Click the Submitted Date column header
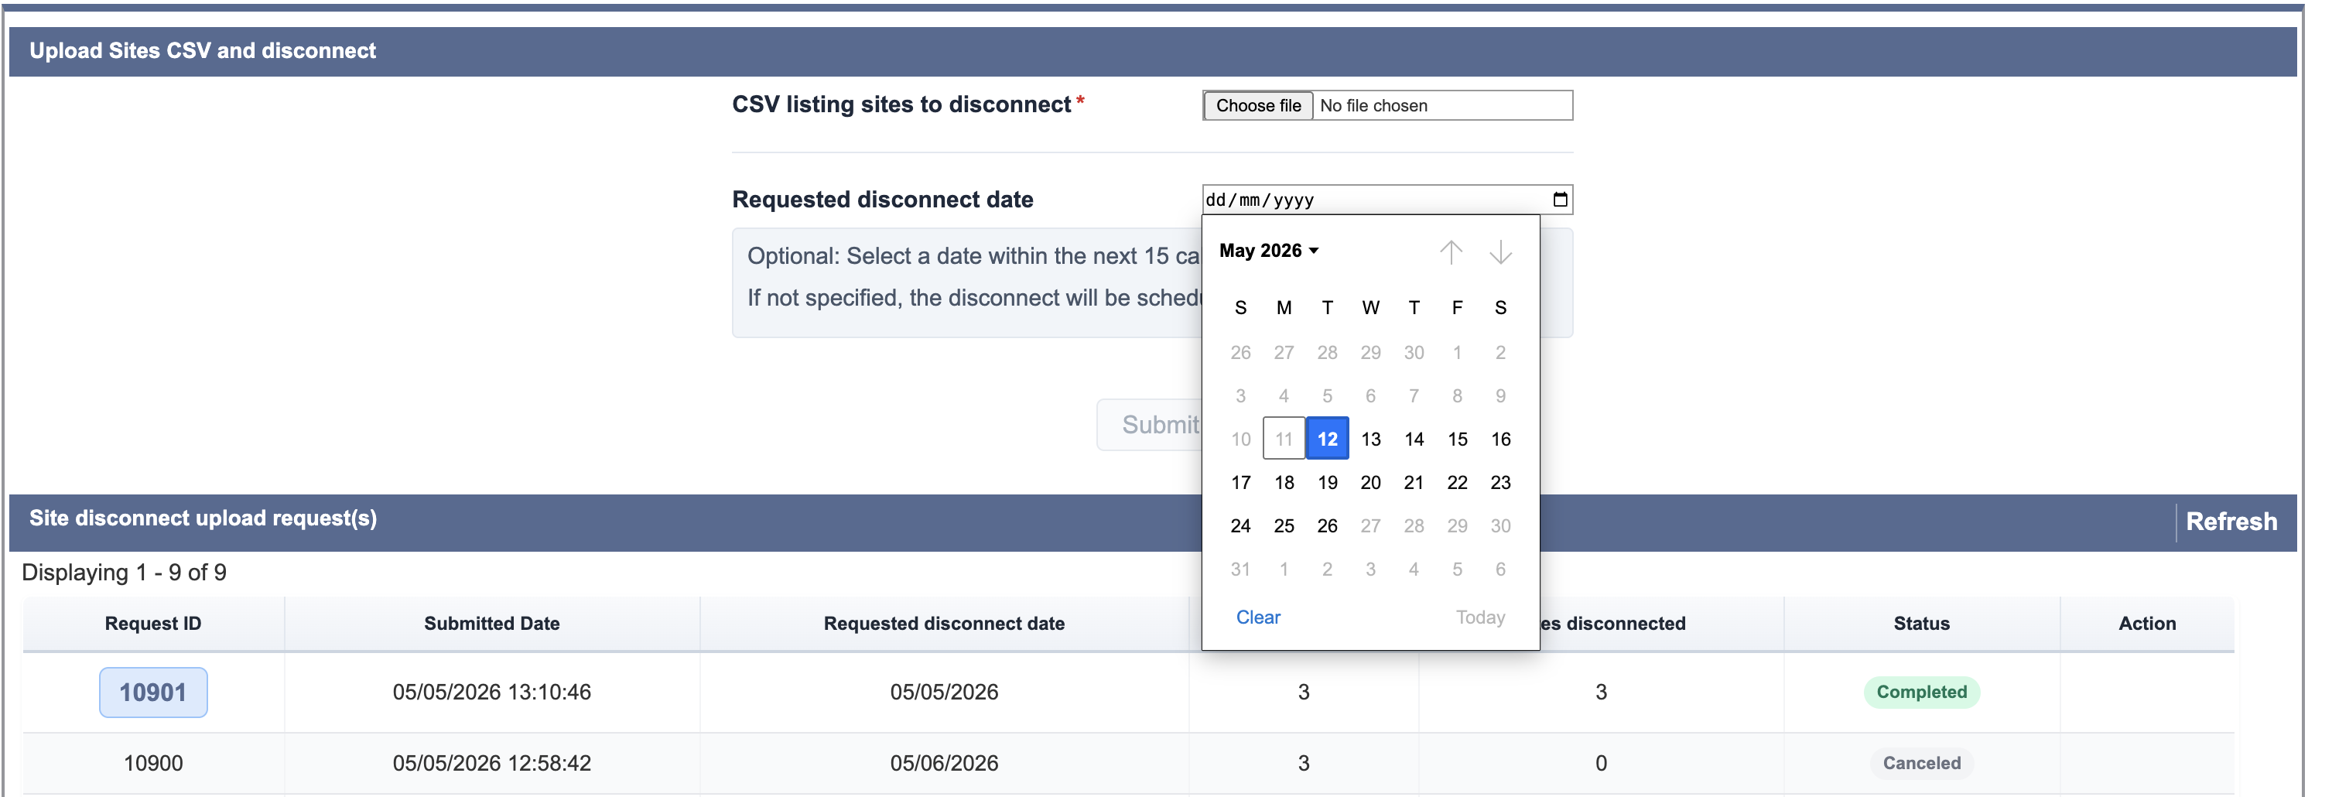Viewport: 2332px width, 797px height. coord(491,623)
